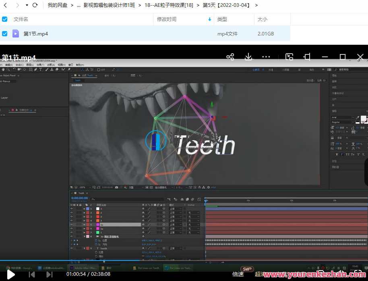368x281 pixels.
Task: Go to the previous video
Action: [32, 275]
